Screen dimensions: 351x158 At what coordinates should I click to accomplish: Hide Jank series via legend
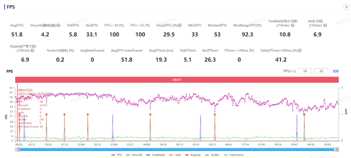[174, 155]
